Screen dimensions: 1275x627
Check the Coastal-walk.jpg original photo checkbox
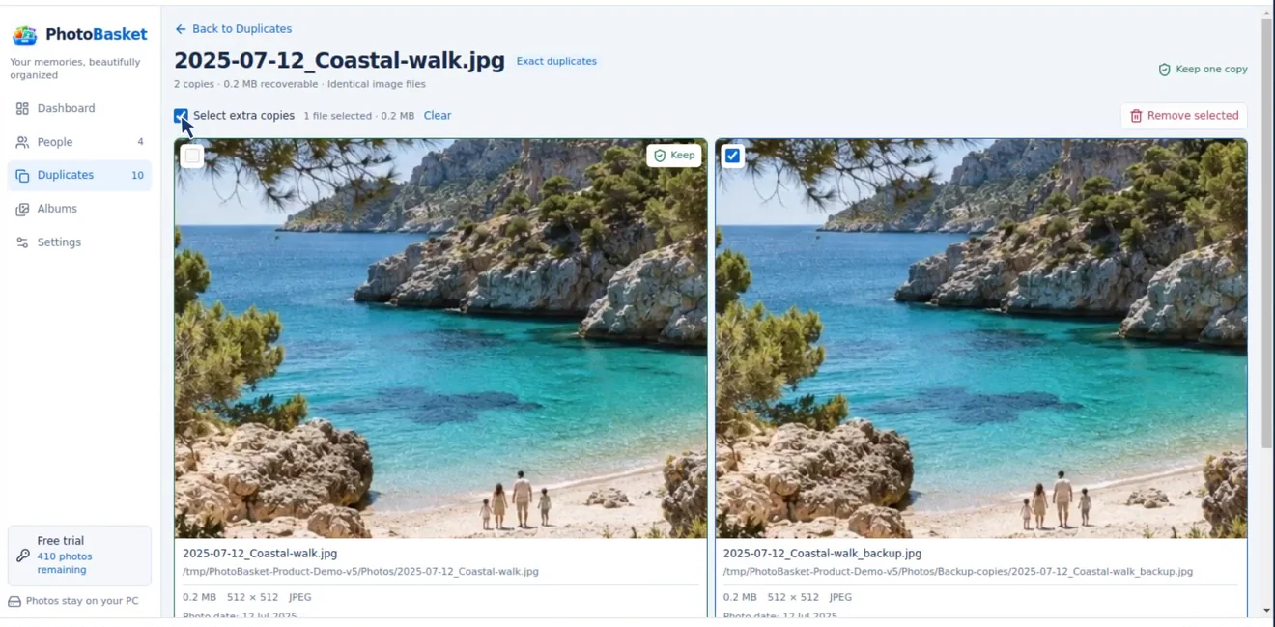[x=192, y=156]
